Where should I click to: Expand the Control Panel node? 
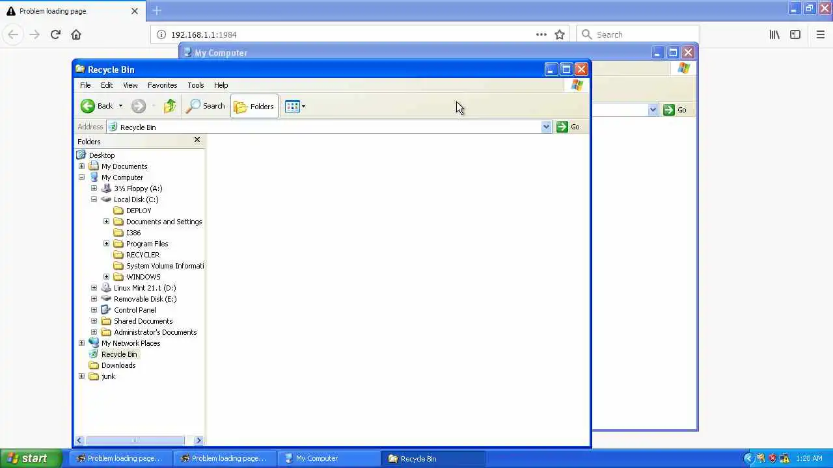click(x=94, y=310)
